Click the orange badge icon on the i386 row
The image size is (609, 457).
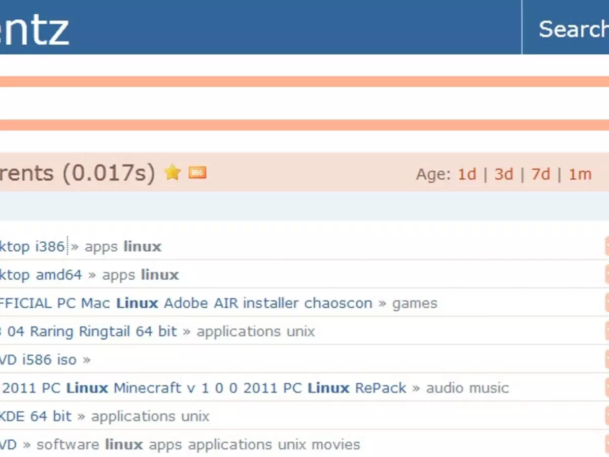coord(606,247)
